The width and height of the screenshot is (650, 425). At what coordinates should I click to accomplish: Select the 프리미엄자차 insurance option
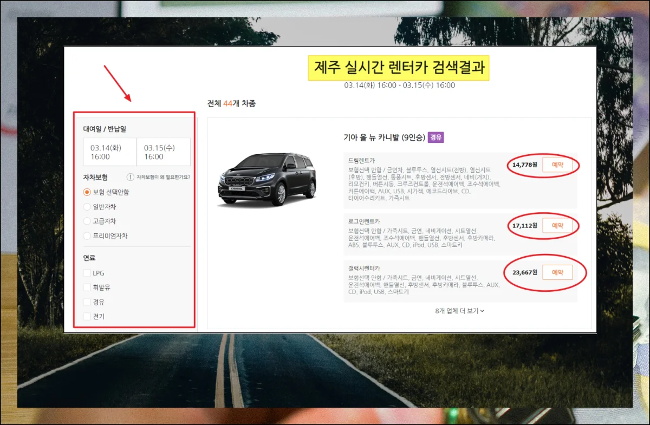87,236
